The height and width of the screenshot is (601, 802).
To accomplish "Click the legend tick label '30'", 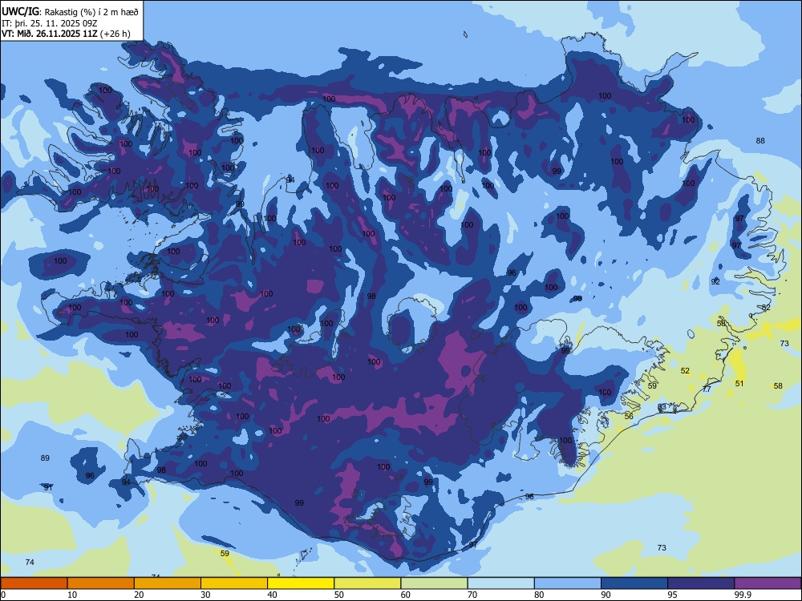I will 205,595.
